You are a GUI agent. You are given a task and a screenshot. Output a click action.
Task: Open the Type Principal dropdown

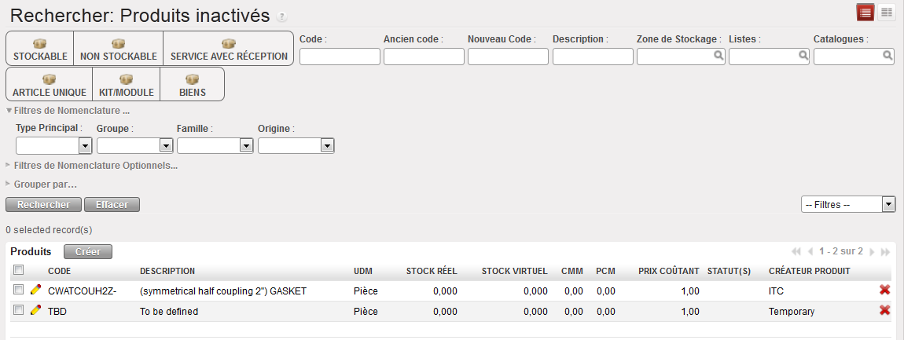pos(86,145)
